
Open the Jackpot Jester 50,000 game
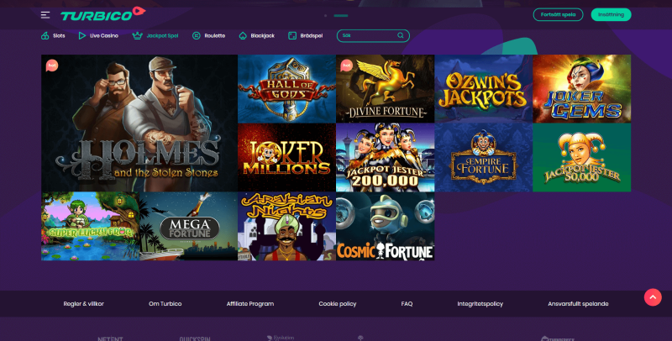point(582,158)
